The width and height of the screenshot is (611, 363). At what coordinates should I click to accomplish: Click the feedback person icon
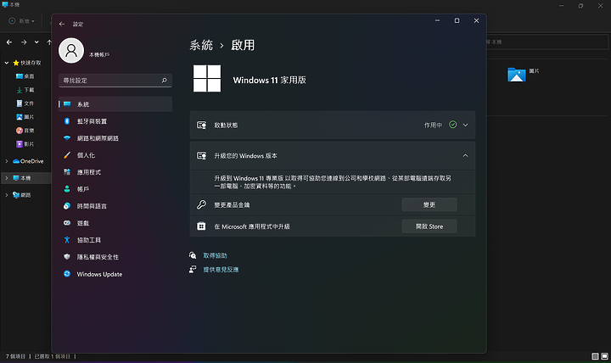193,269
